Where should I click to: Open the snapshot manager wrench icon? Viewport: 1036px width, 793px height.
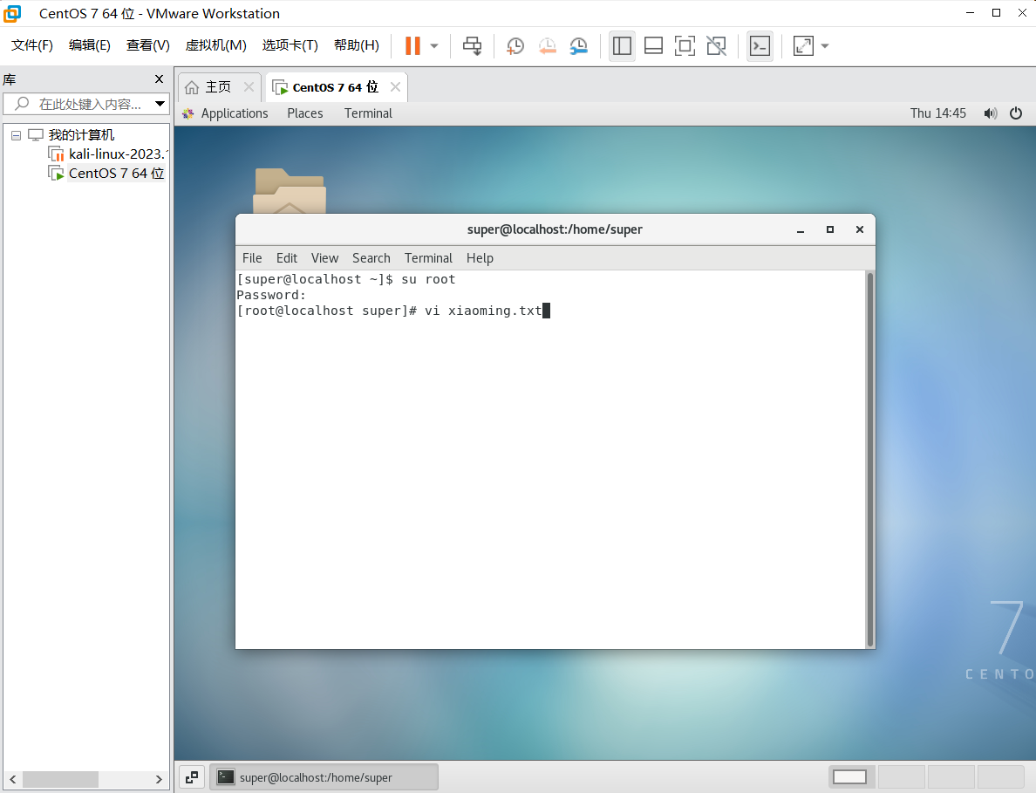coord(578,45)
